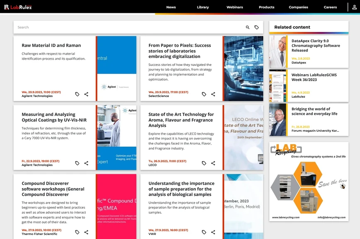This screenshot has height=239, width=360.
Task: Open Understanding sample preparation importance title
Action: (x=181, y=189)
